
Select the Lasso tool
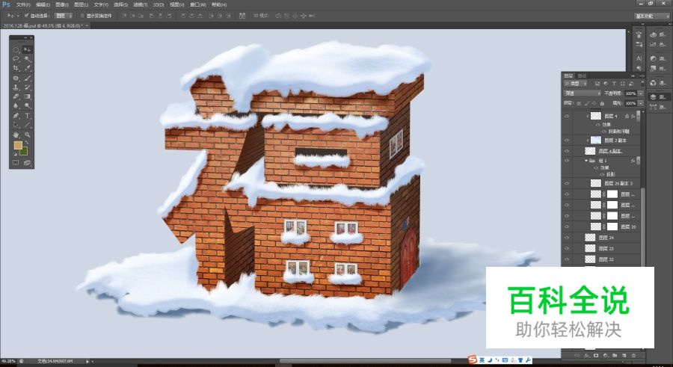point(16,58)
